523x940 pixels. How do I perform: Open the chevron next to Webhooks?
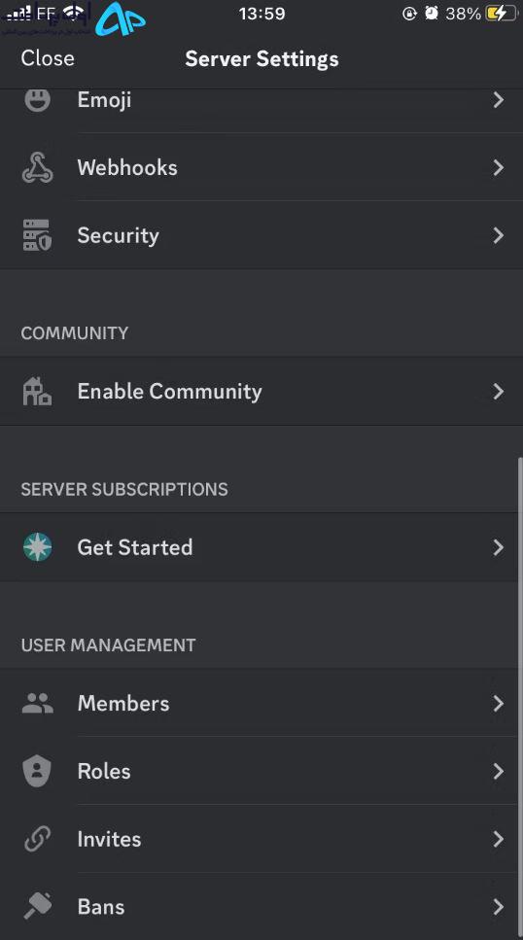click(x=499, y=167)
